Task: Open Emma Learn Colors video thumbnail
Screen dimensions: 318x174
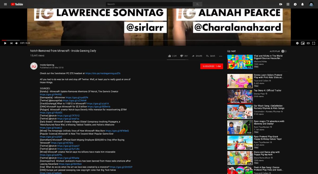Action: point(240,81)
